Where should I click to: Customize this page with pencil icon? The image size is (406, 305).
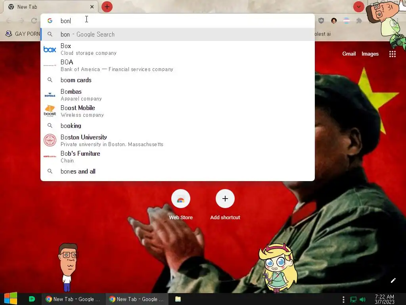393,280
